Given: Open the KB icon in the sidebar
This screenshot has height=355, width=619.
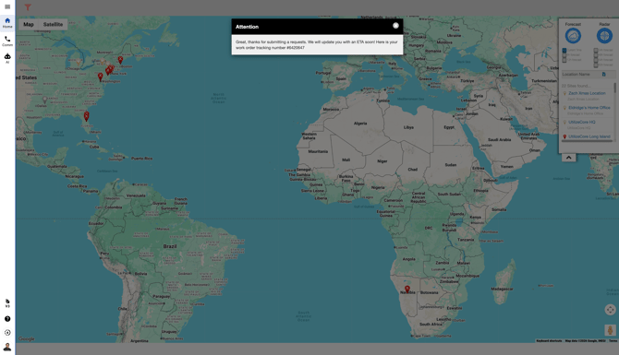Looking at the screenshot, I should (7, 303).
